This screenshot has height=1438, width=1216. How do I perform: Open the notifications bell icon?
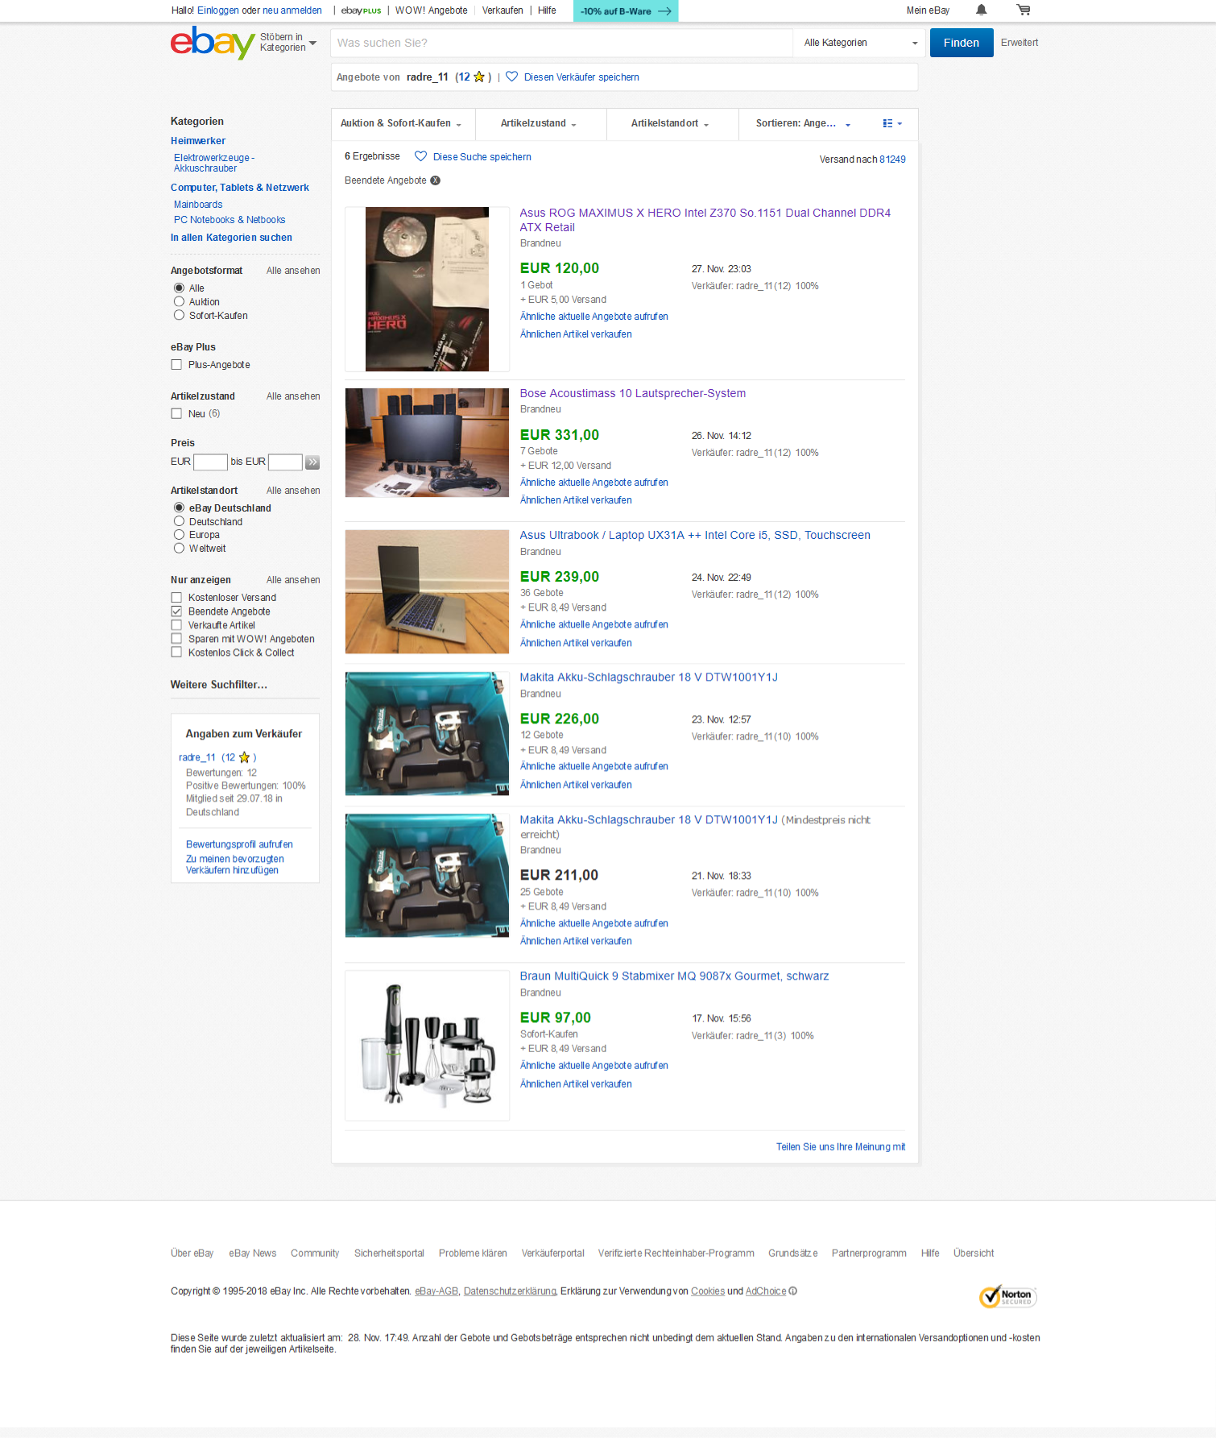(x=981, y=10)
